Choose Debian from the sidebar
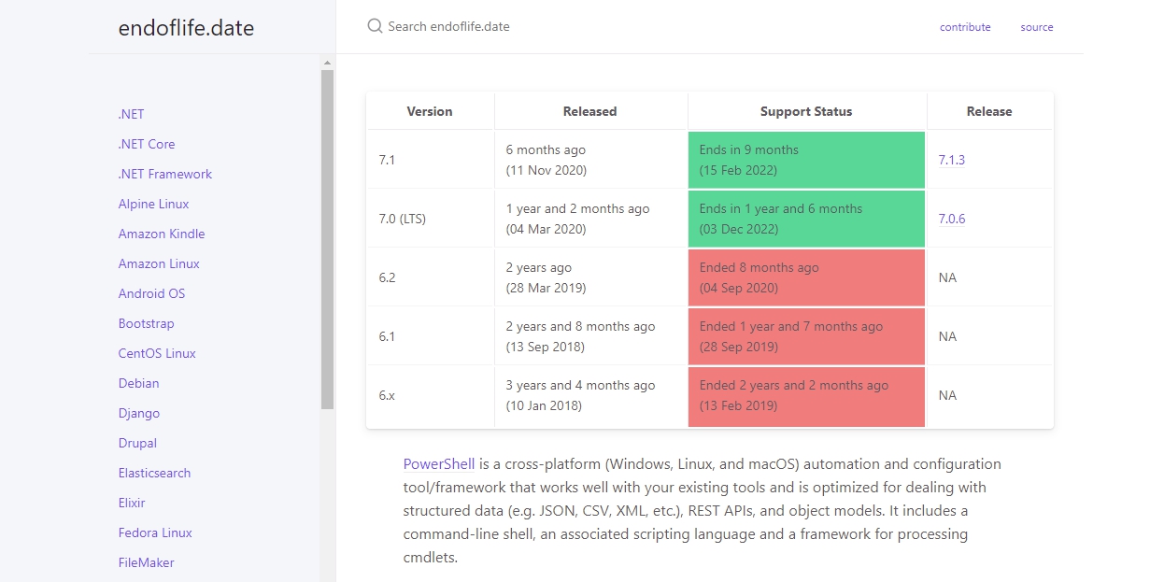Screen dimensions: 1150x582 138,383
